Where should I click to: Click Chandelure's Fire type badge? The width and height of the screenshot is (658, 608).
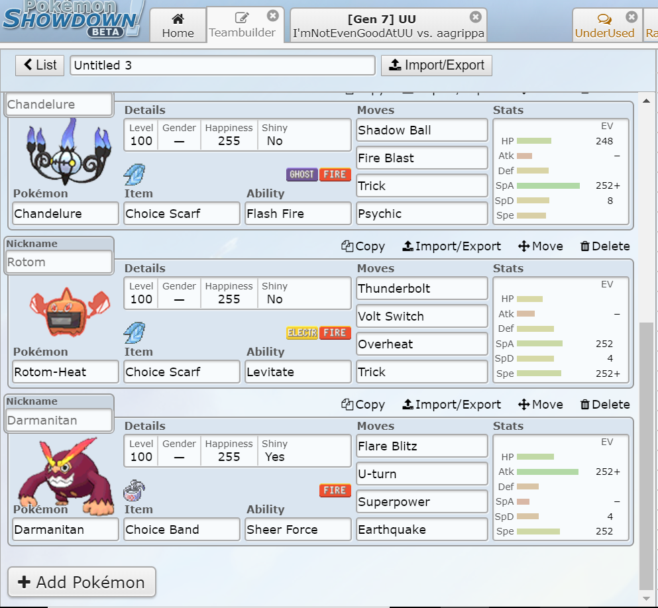point(335,174)
